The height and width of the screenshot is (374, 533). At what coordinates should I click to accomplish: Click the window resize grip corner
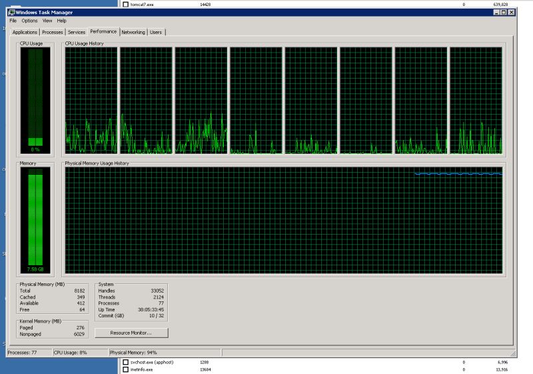(x=513, y=353)
